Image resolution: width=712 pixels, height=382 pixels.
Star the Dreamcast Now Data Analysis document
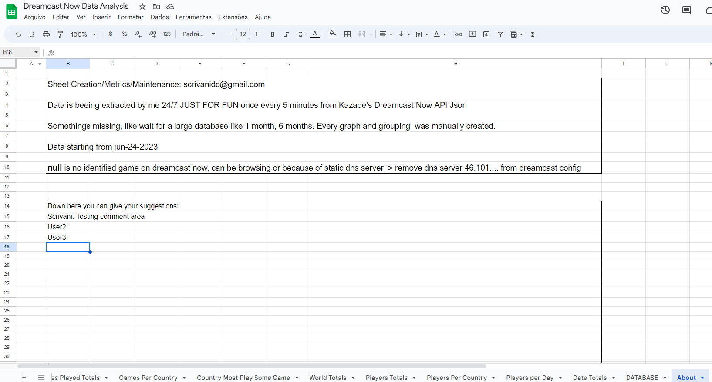(x=142, y=7)
